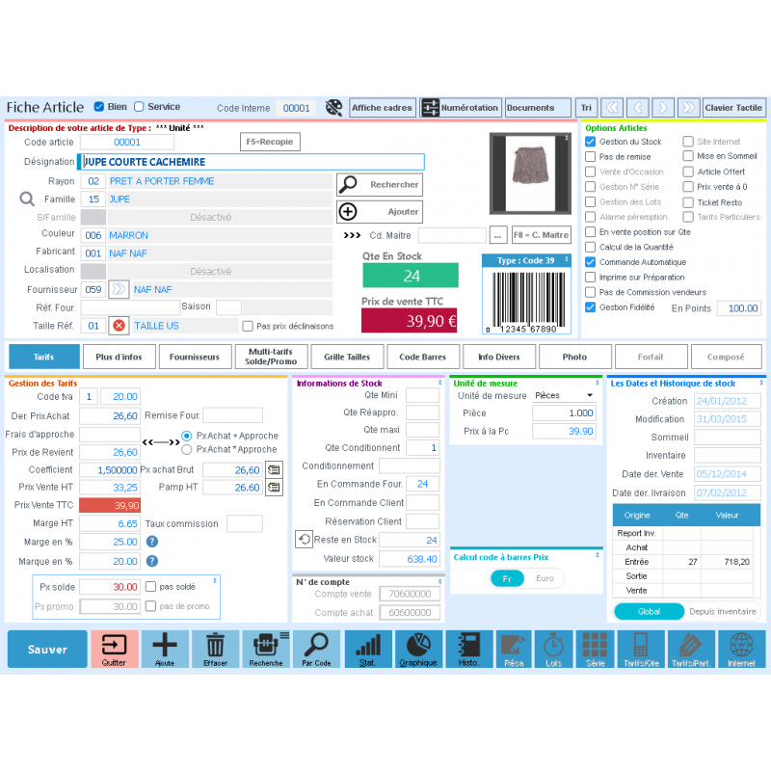Select the Euro currency toggle

545,578
